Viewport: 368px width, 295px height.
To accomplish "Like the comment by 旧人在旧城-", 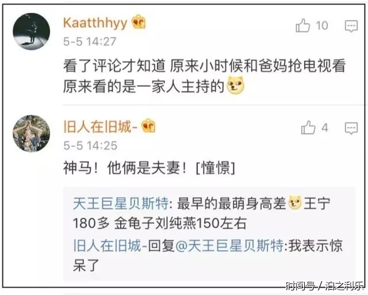I will pos(308,128).
